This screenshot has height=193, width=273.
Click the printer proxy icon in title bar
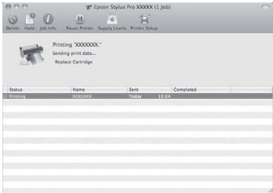point(89,7)
